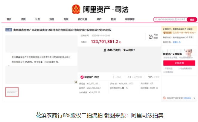Click the small 阿里资产·司法 logo in the bid panel
198x122 pixels.
click(89, 77)
